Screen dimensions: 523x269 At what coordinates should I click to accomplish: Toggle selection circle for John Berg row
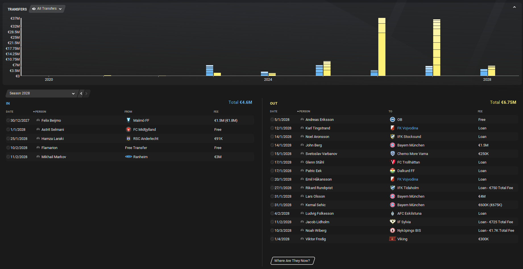click(272, 145)
